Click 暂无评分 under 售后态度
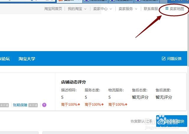Viewport: 189px width, 134px height. tap(140, 97)
